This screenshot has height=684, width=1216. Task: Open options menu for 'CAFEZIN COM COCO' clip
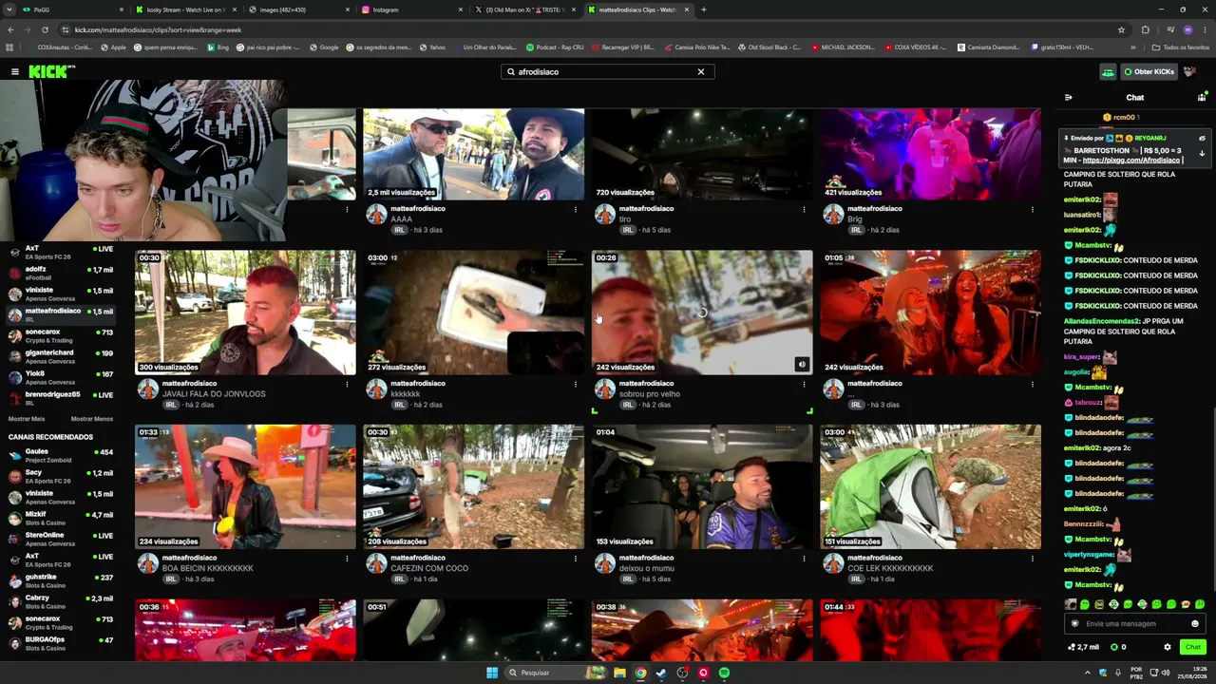point(575,560)
